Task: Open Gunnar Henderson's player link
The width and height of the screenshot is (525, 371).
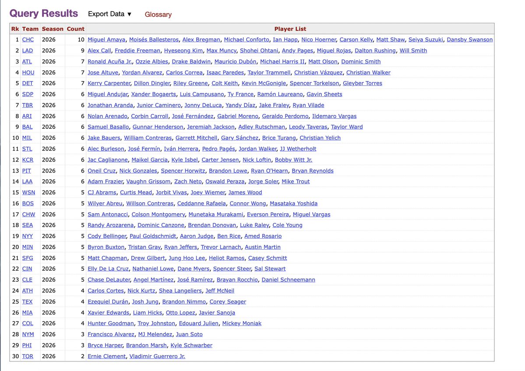Action: (x=158, y=127)
